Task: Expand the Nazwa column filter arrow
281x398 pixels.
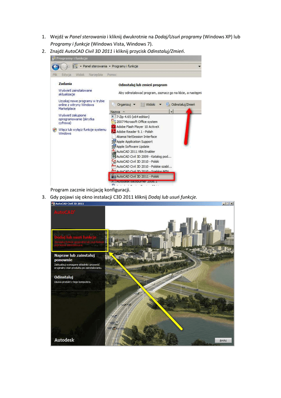Action: coord(171,112)
